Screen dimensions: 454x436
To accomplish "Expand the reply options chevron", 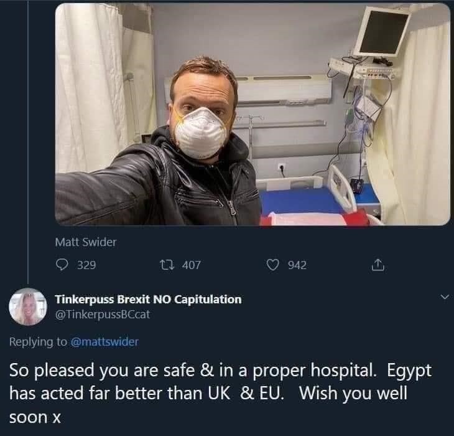I will tap(443, 298).
